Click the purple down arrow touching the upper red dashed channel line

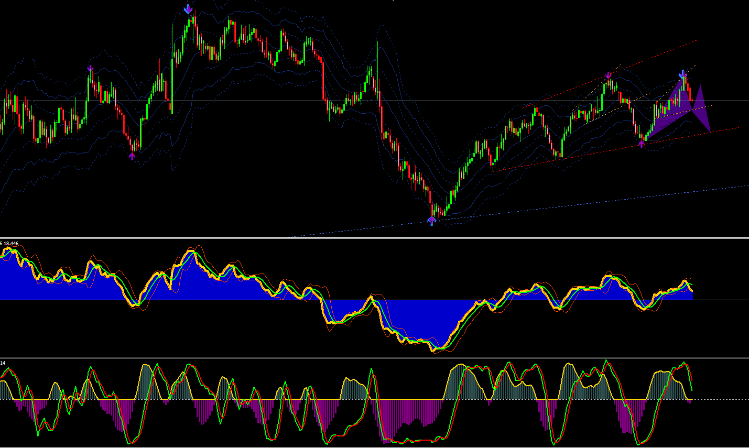coord(608,75)
